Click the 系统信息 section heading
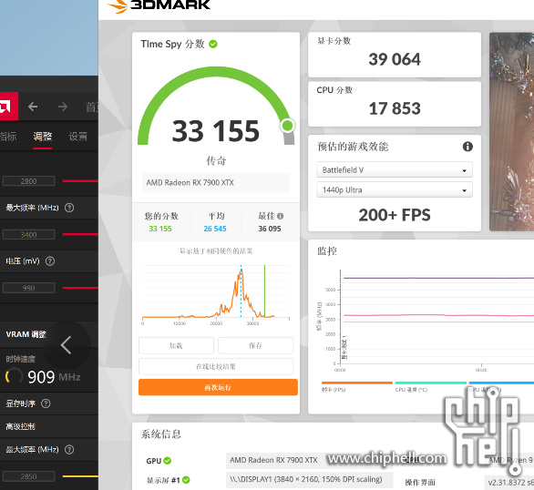 pos(160,434)
